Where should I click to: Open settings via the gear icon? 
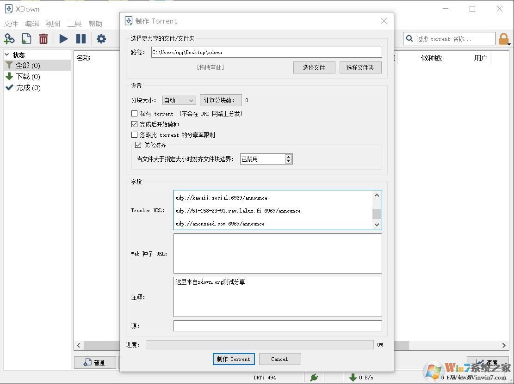(101, 39)
